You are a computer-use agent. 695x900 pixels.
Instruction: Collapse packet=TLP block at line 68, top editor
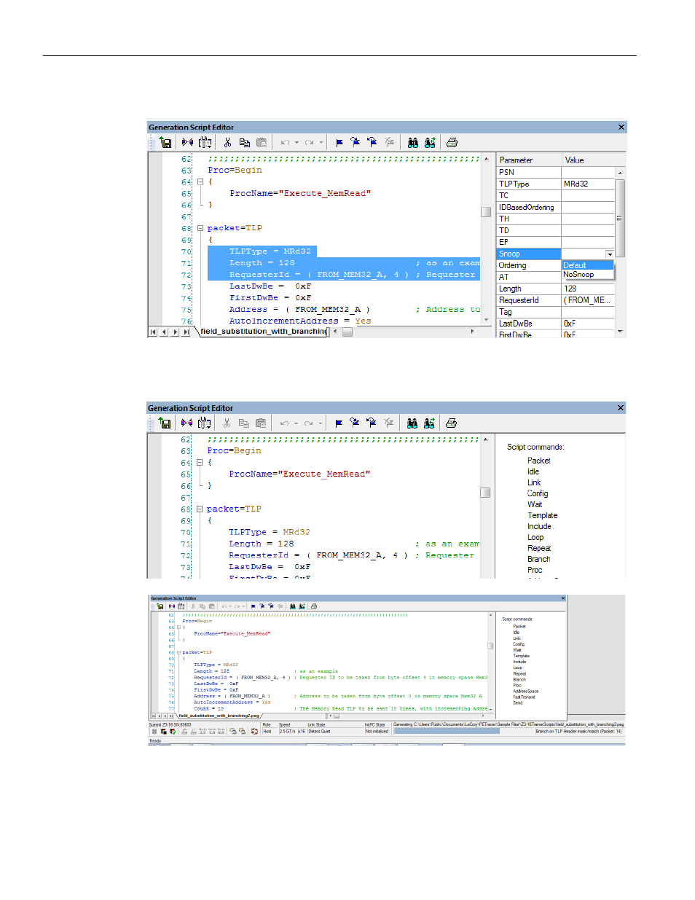[200, 229]
